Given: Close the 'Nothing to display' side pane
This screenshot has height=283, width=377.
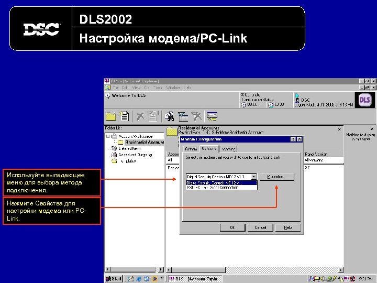Looking at the screenshot, I should 372,129.
